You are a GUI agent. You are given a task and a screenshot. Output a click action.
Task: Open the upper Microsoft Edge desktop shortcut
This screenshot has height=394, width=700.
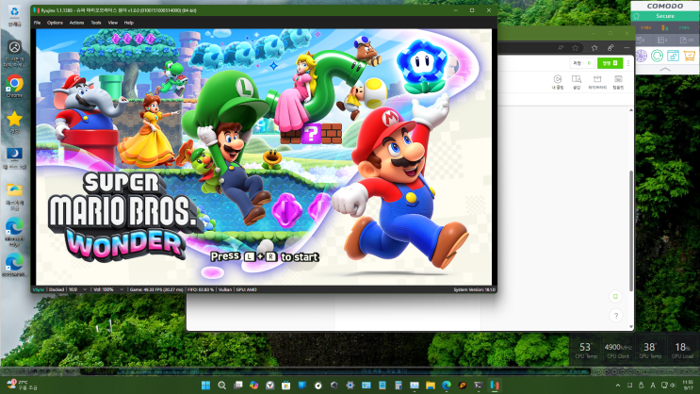point(14,231)
